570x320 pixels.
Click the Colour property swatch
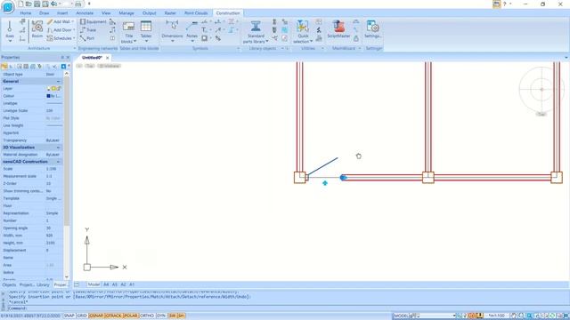(48, 96)
